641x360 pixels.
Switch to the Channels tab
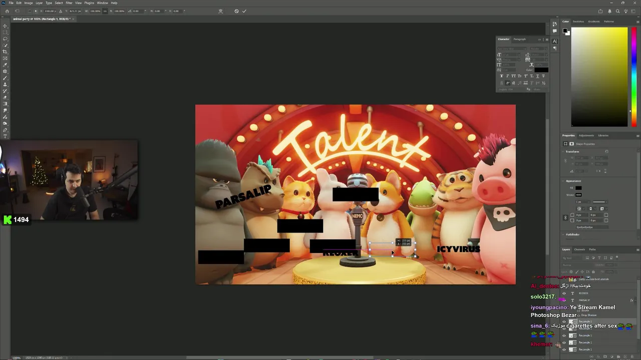pyautogui.click(x=579, y=249)
